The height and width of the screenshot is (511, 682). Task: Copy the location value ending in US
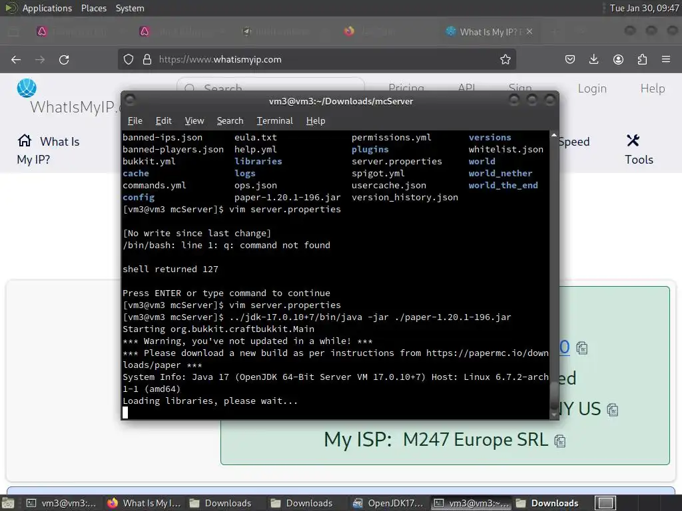[613, 410]
